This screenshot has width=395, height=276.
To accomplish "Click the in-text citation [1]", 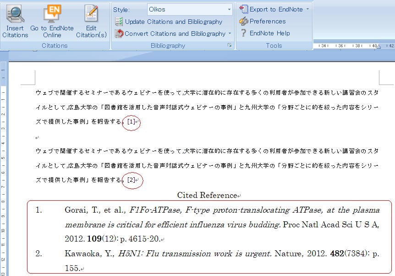I will point(131,122).
